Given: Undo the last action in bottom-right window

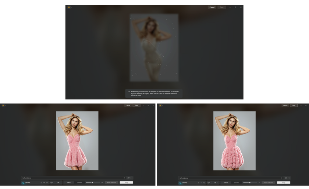Looking at the screenshot, I should (x=198, y=183).
